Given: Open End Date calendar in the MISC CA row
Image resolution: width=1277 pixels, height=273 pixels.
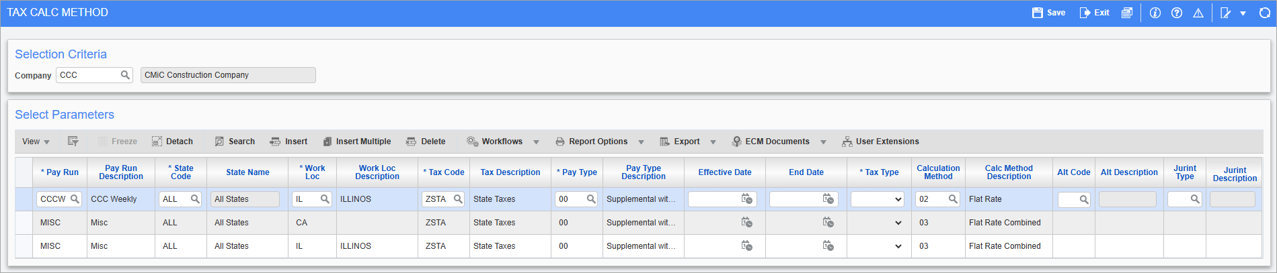Looking at the screenshot, I should click(x=828, y=223).
